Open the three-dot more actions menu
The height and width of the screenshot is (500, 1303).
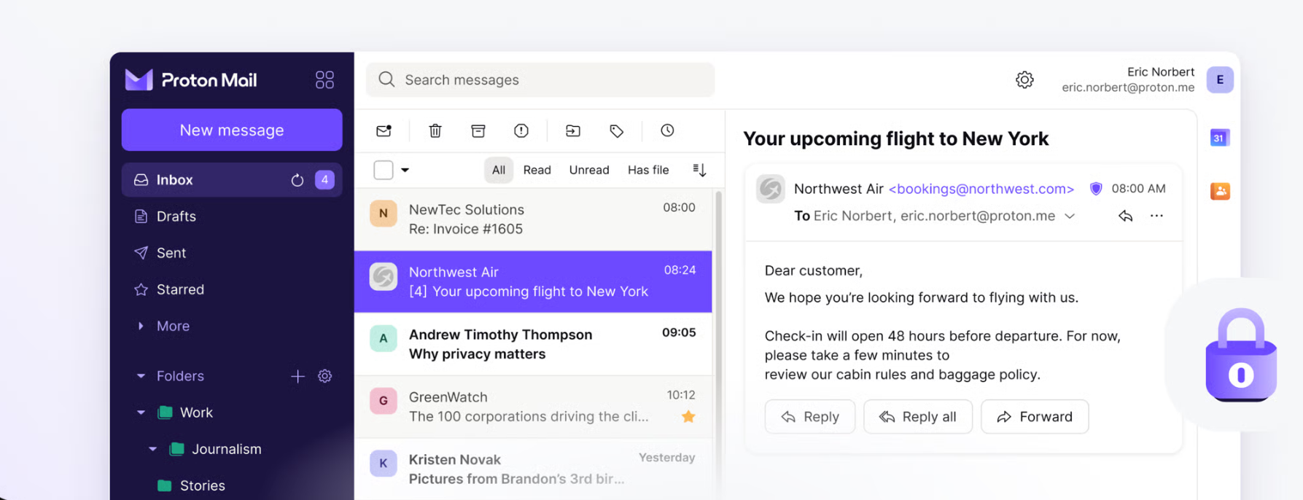tap(1156, 216)
